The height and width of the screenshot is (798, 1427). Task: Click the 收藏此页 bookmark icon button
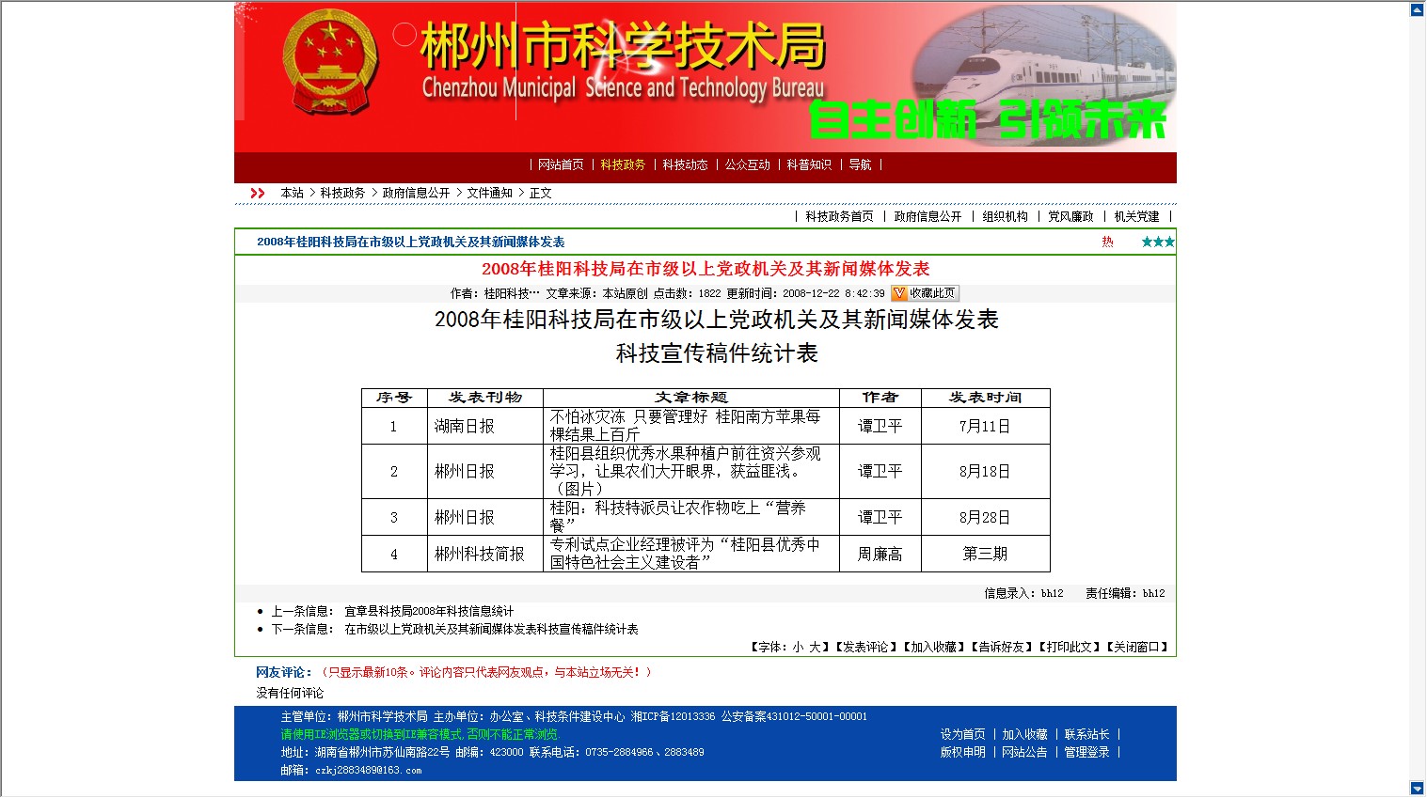coord(924,293)
